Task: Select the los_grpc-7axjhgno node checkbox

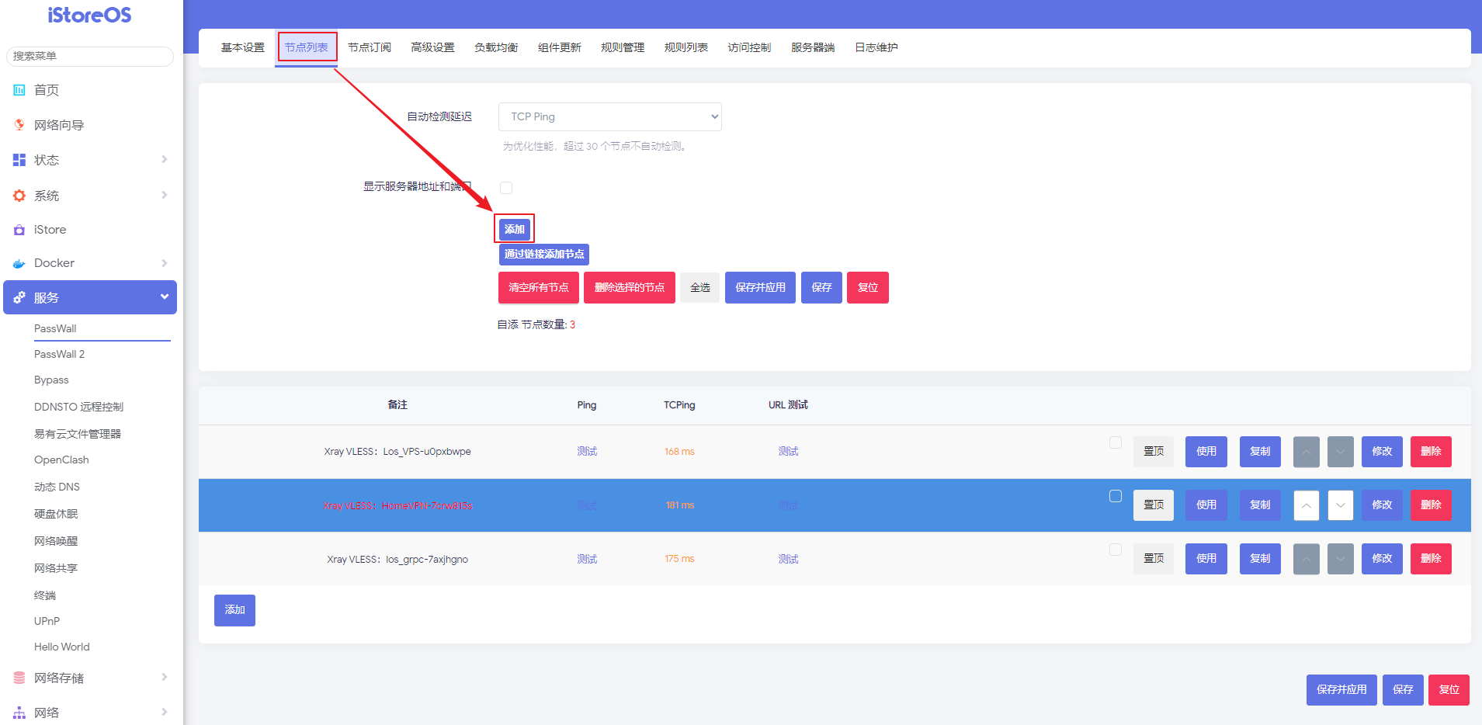Action: click(1116, 550)
